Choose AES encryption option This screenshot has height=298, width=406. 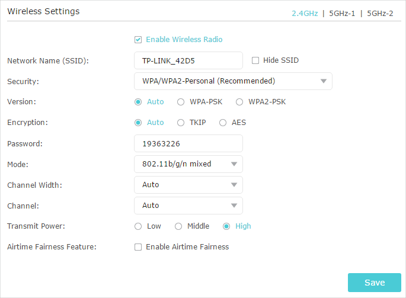click(223, 123)
